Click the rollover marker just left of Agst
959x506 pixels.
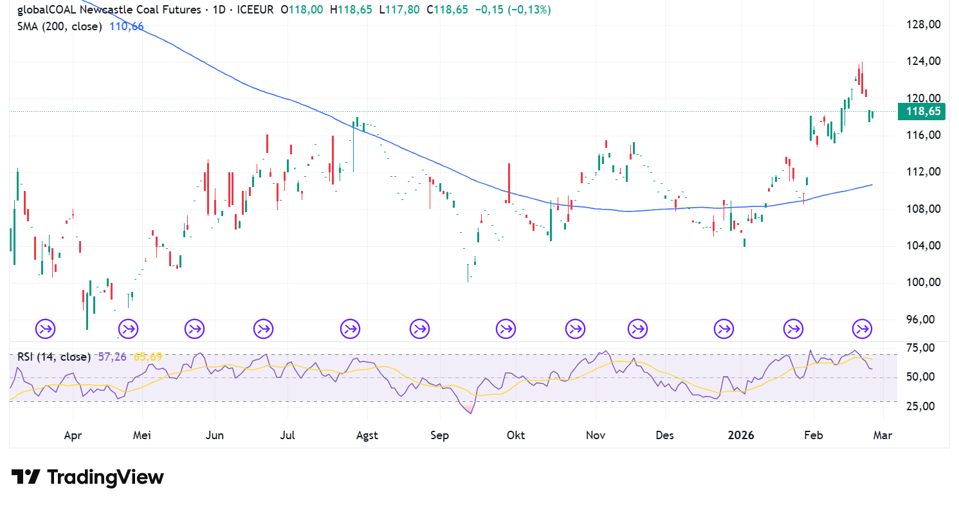[x=351, y=329]
